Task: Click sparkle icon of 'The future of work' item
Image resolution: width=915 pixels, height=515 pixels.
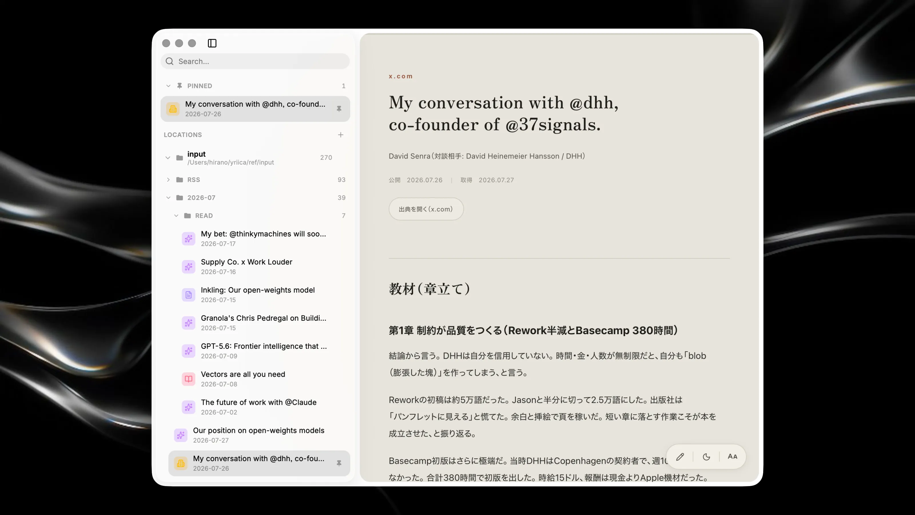Action: (189, 407)
